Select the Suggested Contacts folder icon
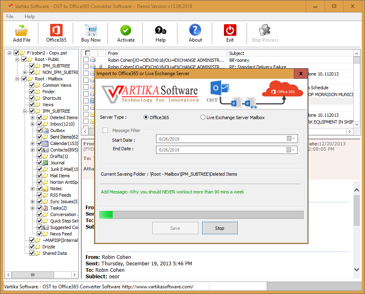This screenshot has width=365, height=294. click(x=46, y=227)
